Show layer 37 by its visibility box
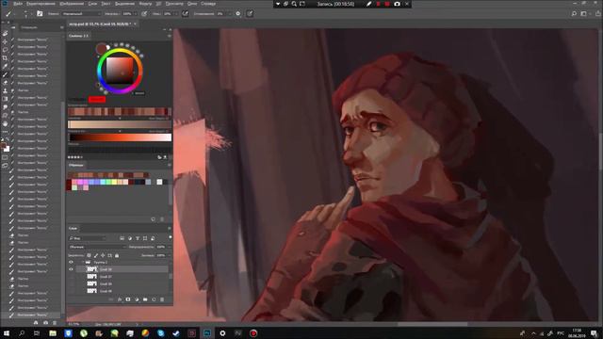This screenshot has width=603, height=339. click(x=71, y=277)
